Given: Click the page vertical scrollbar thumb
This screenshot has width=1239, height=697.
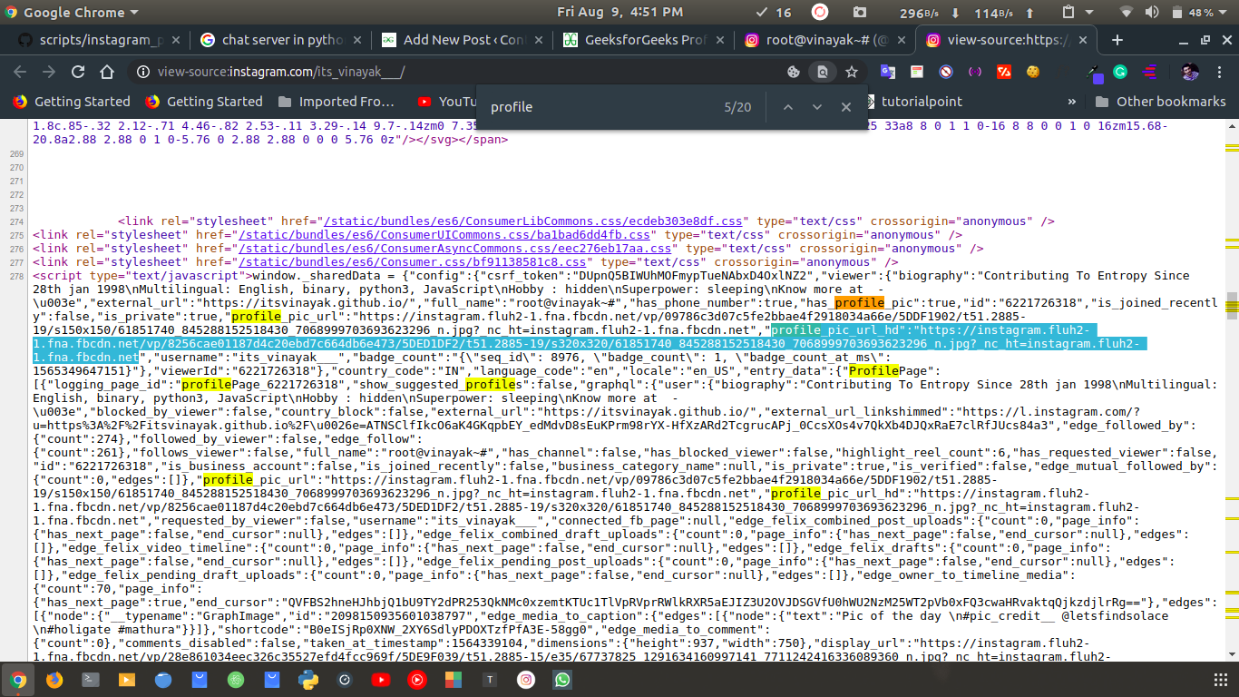Looking at the screenshot, I should [1232, 307].
